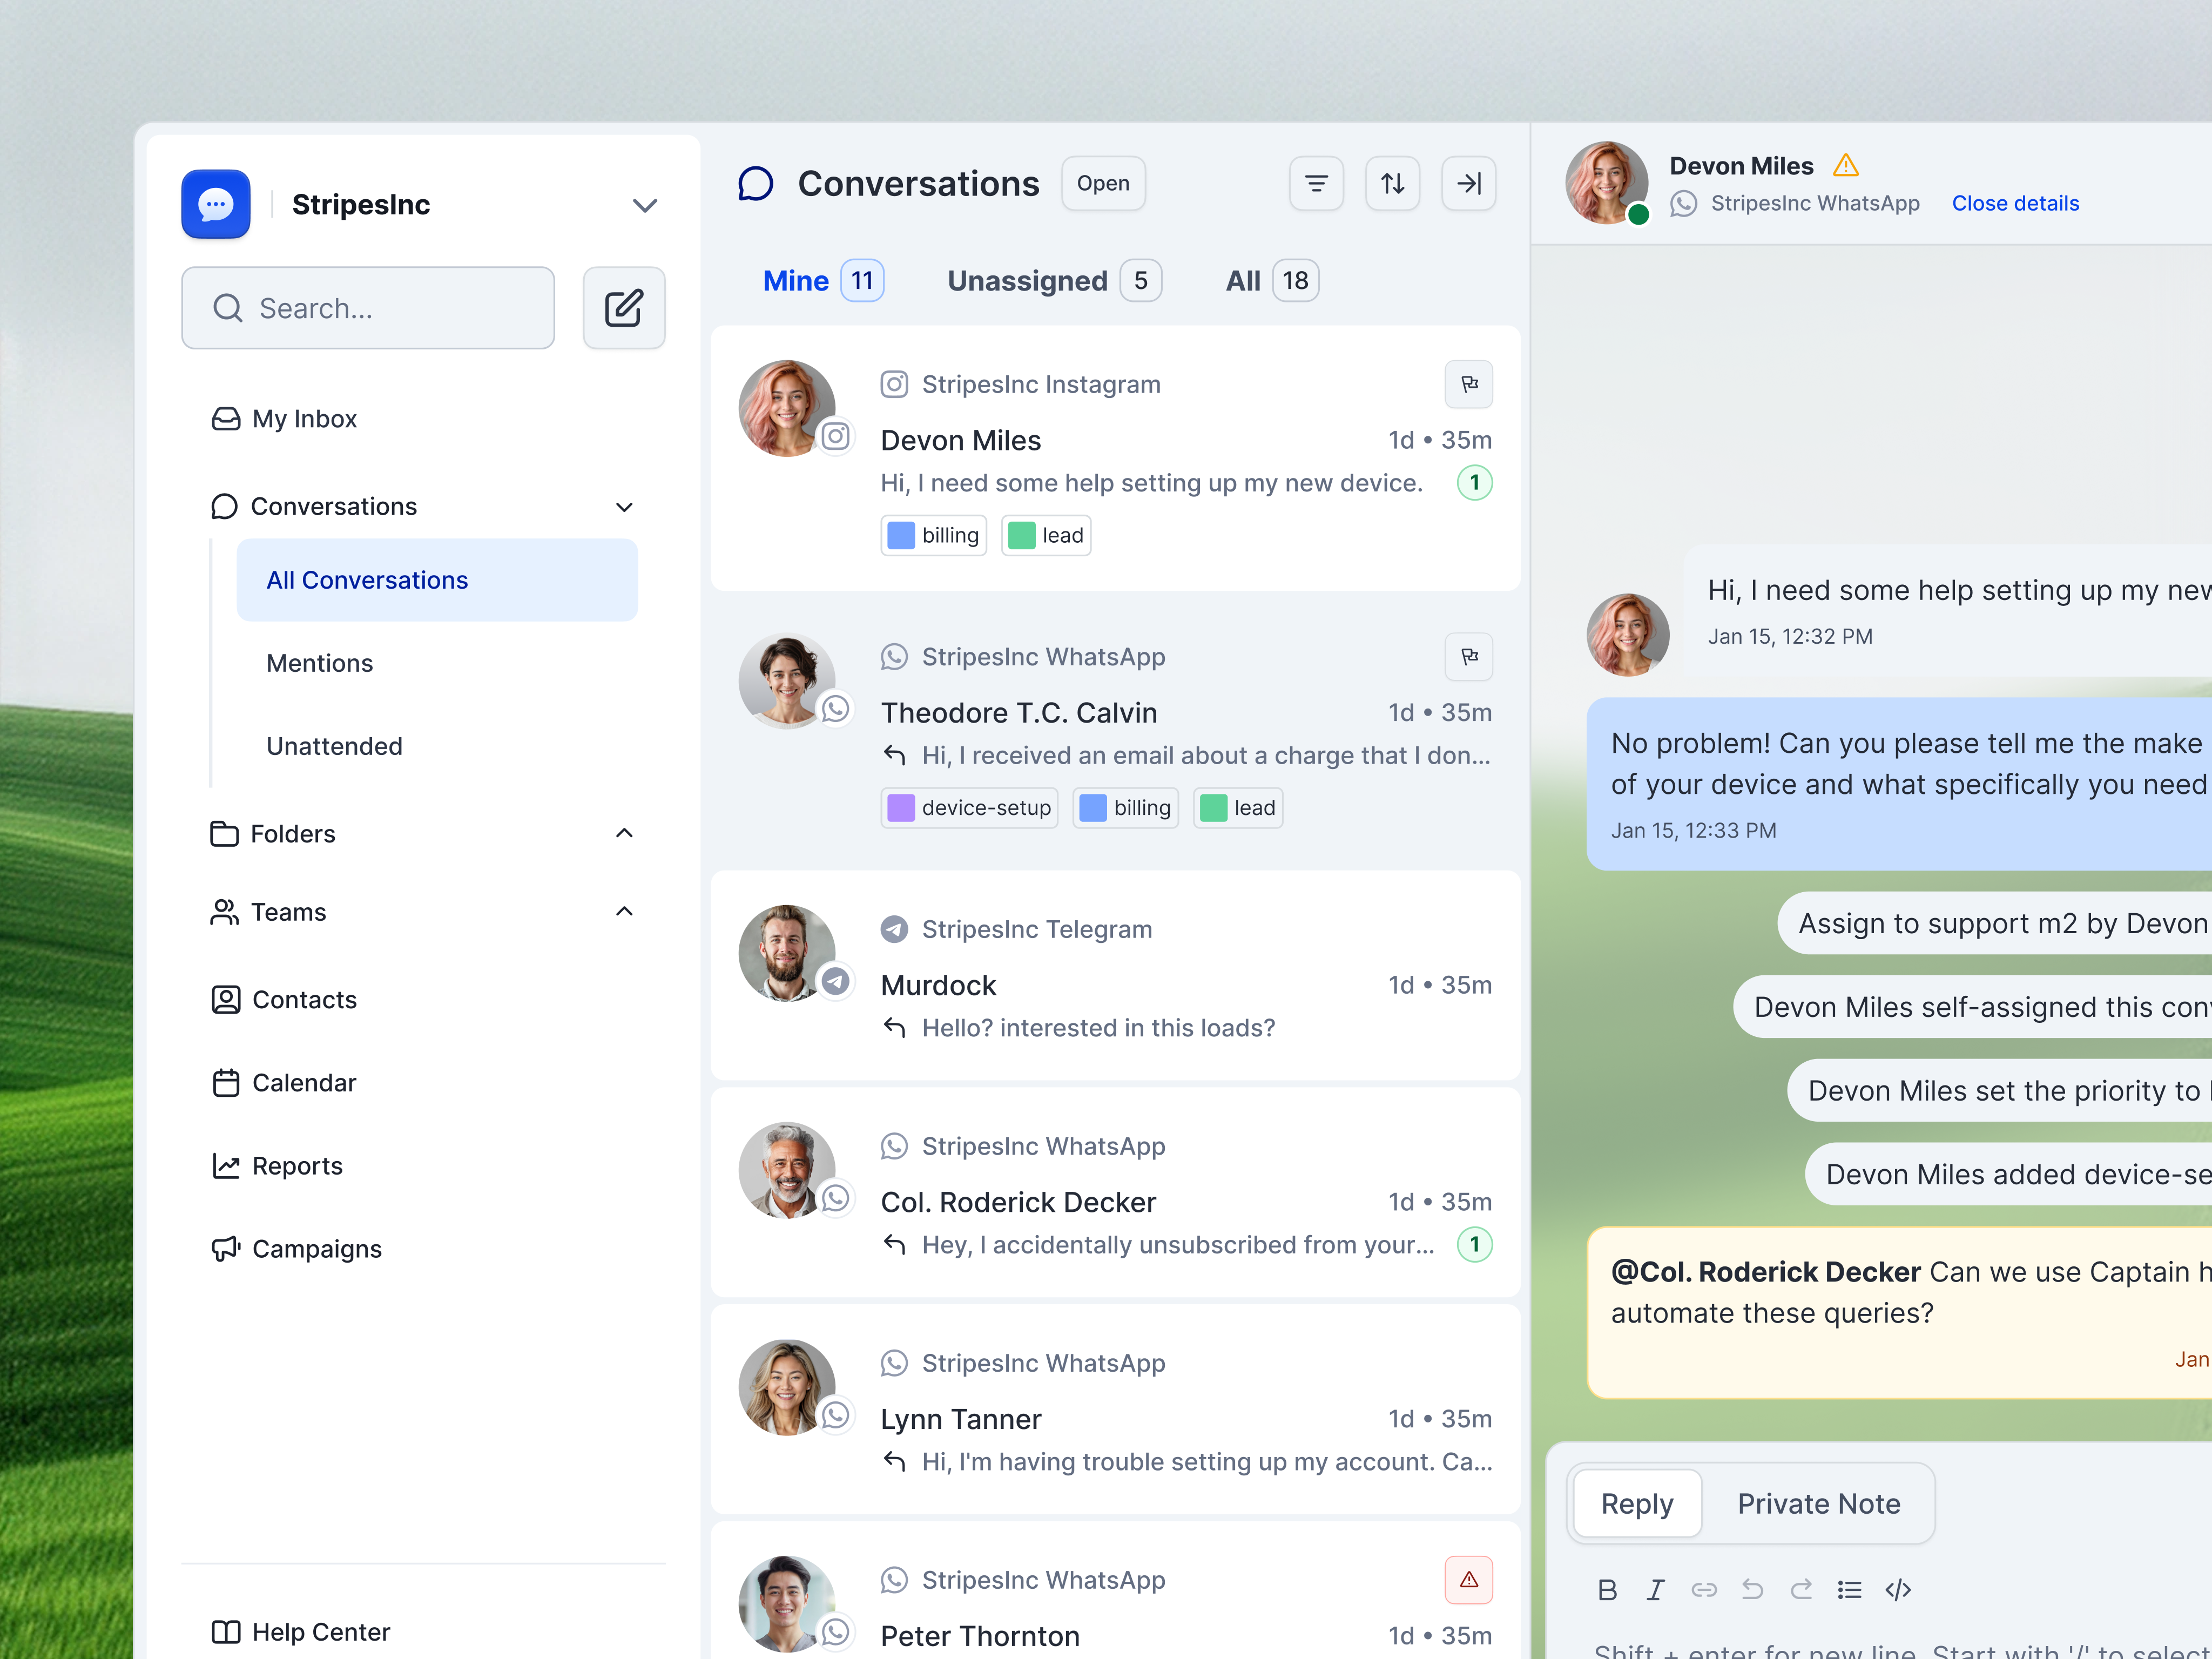
Task: Apply bold formatting in the editor
Action: coord(1607,1590)
